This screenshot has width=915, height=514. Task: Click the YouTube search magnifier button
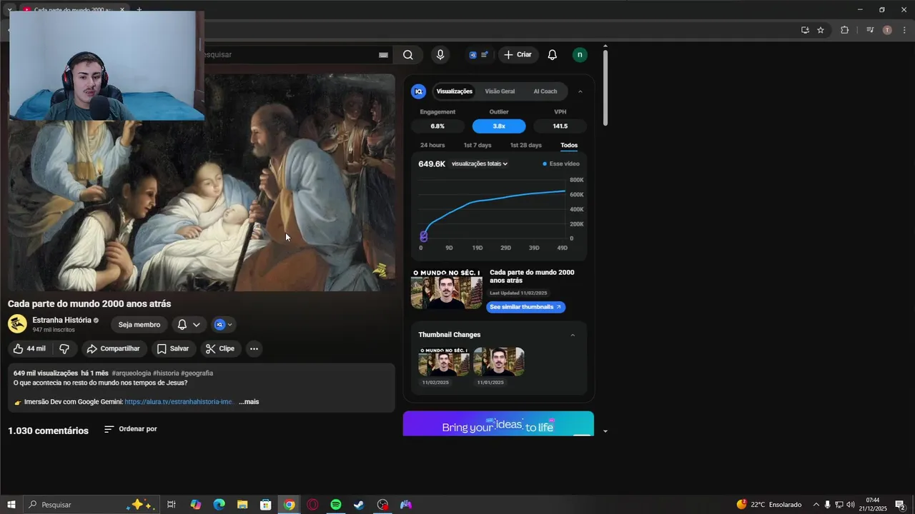407,55
